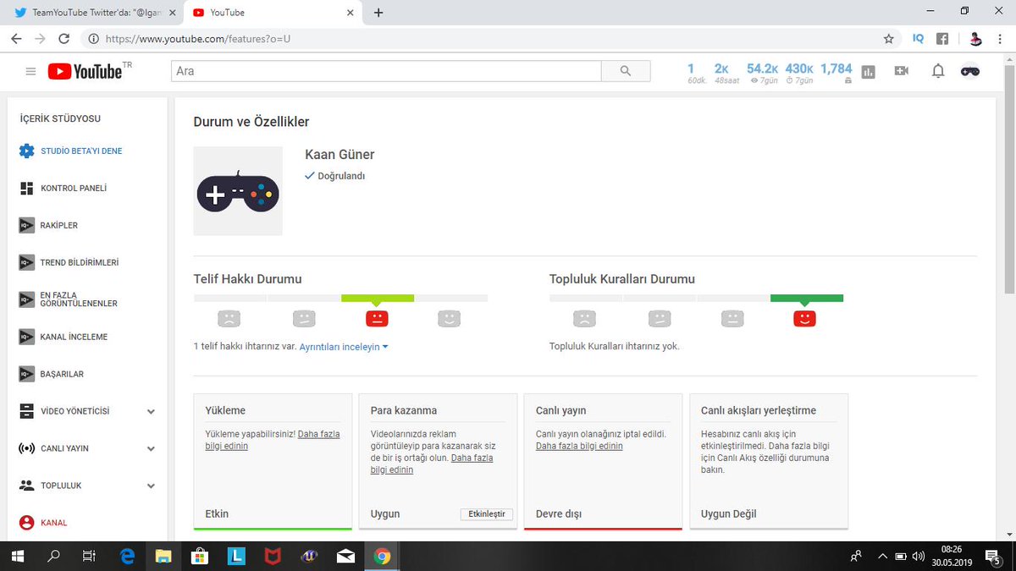Open the vidIQ bar chart stats icon
Viewport: 1016px width, 571px height.
point(868,72)
